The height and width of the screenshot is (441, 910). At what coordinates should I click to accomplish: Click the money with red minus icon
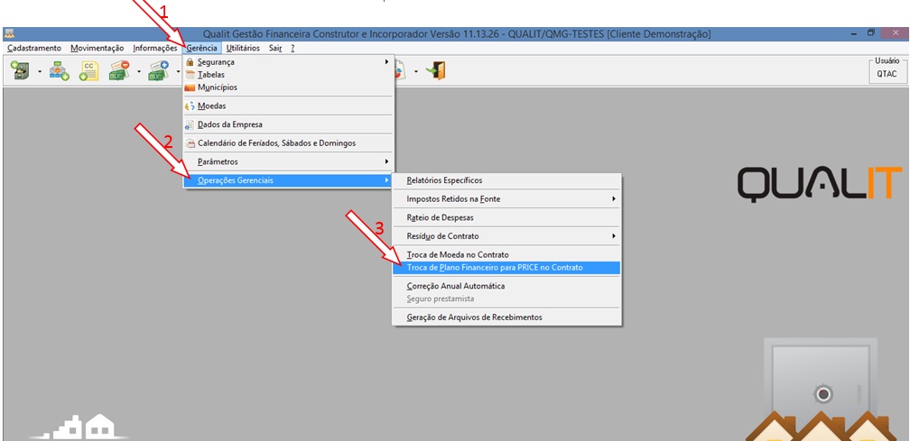[119, 70]
